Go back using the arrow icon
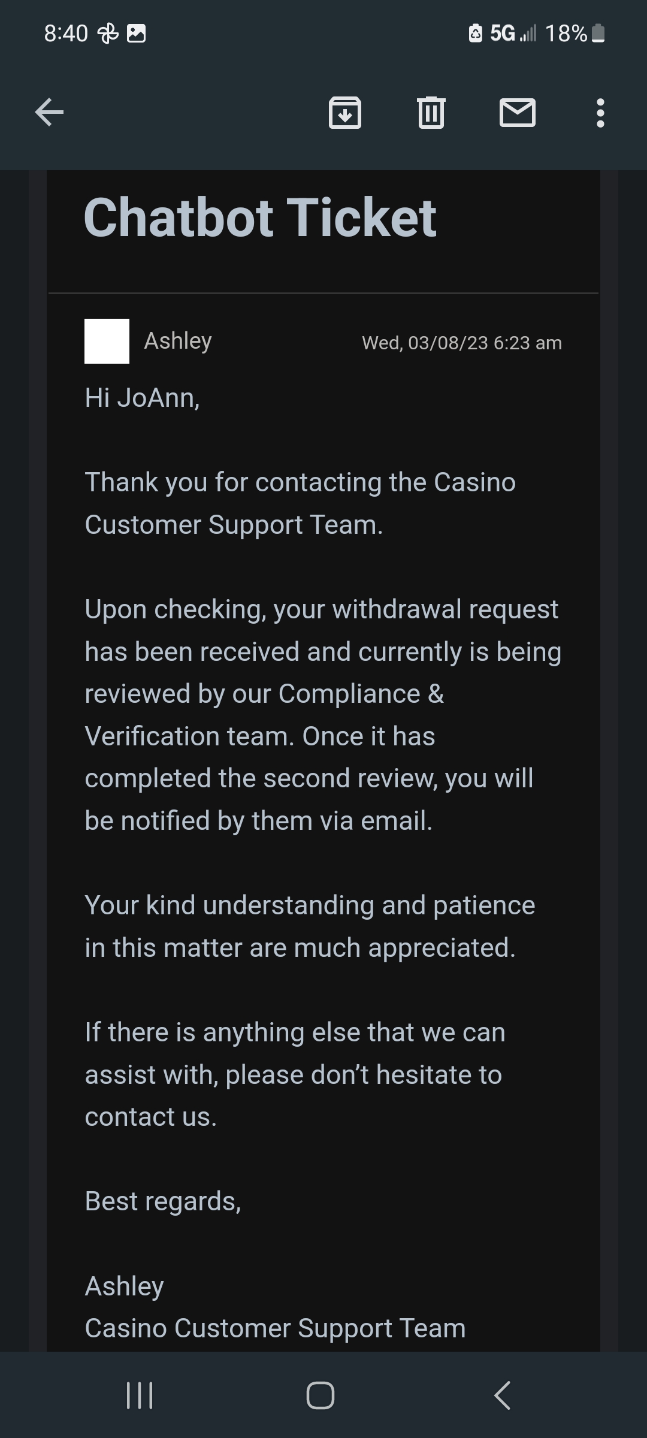This screenshot has height=1438, width=647. pos(49,112)
